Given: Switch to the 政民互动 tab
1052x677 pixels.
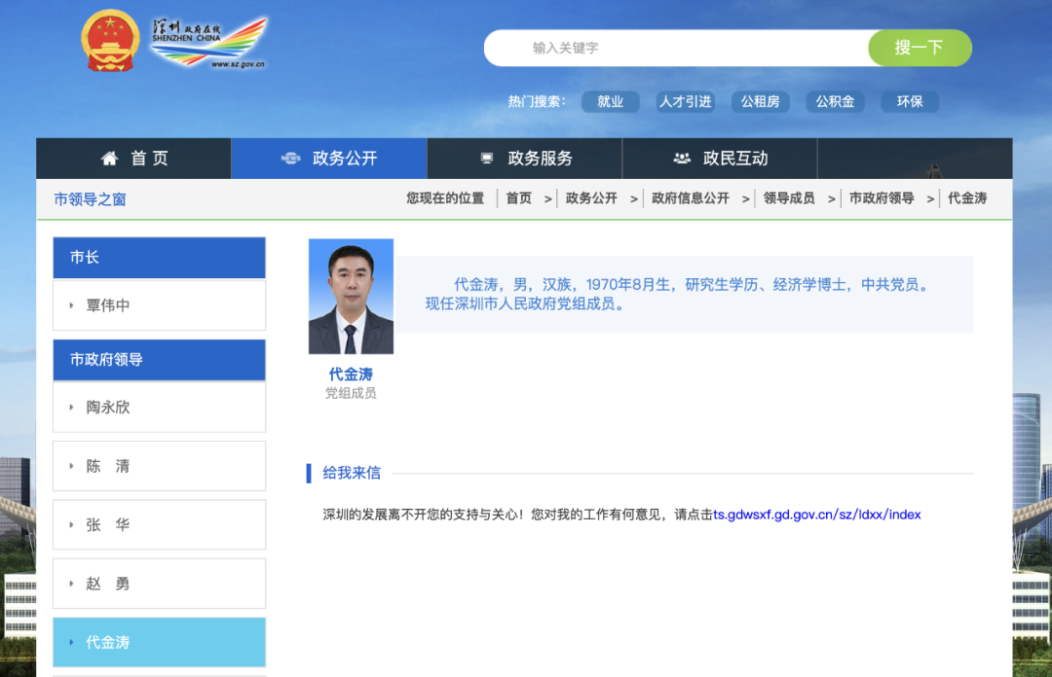Looking at the screenshot, I should 719,158.
